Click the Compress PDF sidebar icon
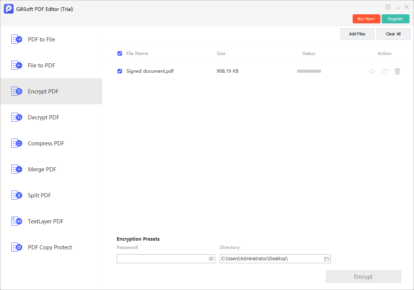 [x=17, y=143]
